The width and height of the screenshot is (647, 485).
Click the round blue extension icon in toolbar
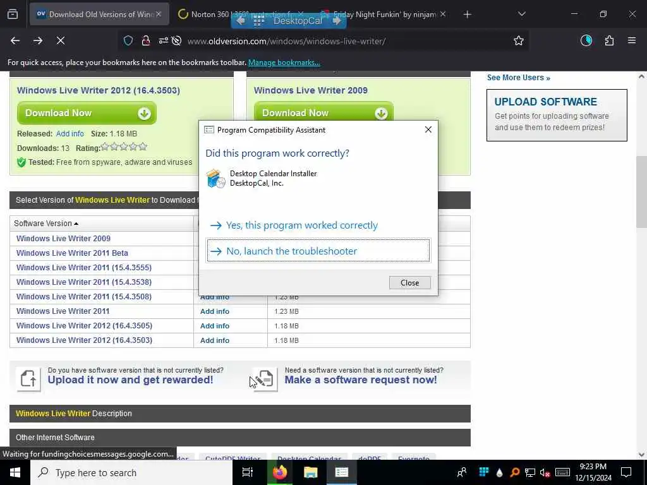[x=586, y=40]
